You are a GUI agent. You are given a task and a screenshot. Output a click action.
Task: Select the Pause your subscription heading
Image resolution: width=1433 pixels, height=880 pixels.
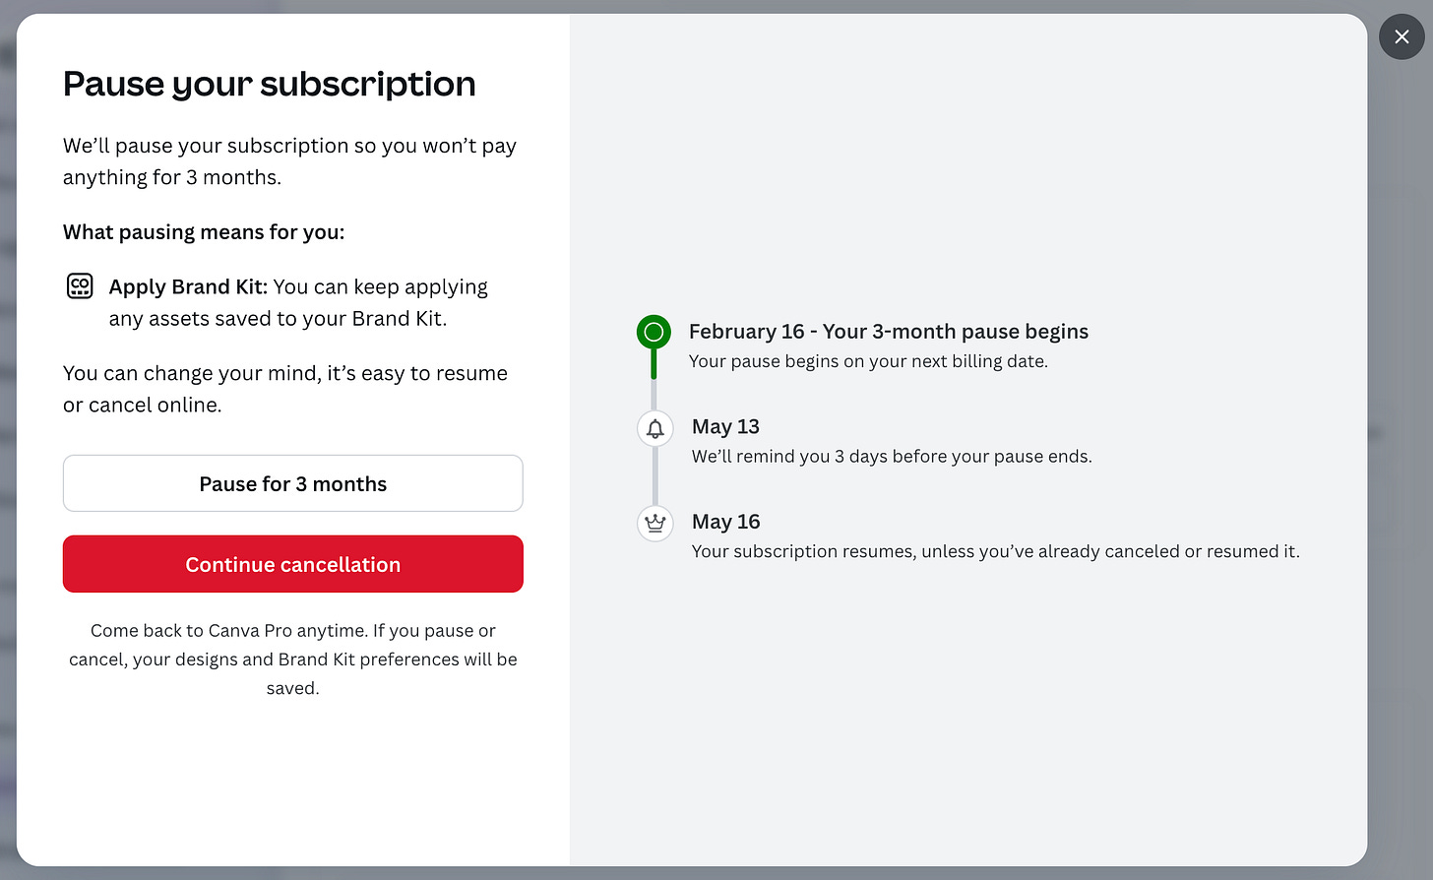click(269, 85)
